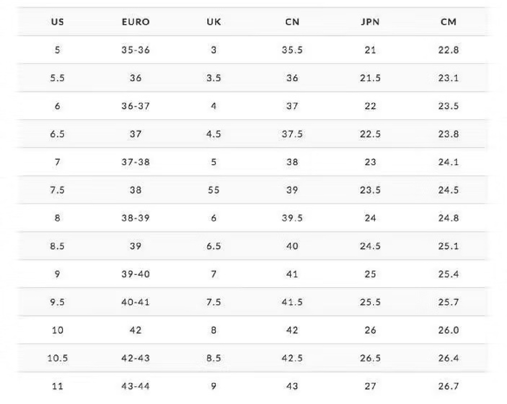Select the UK column header
Screen dimensions: 507x404
213,22
